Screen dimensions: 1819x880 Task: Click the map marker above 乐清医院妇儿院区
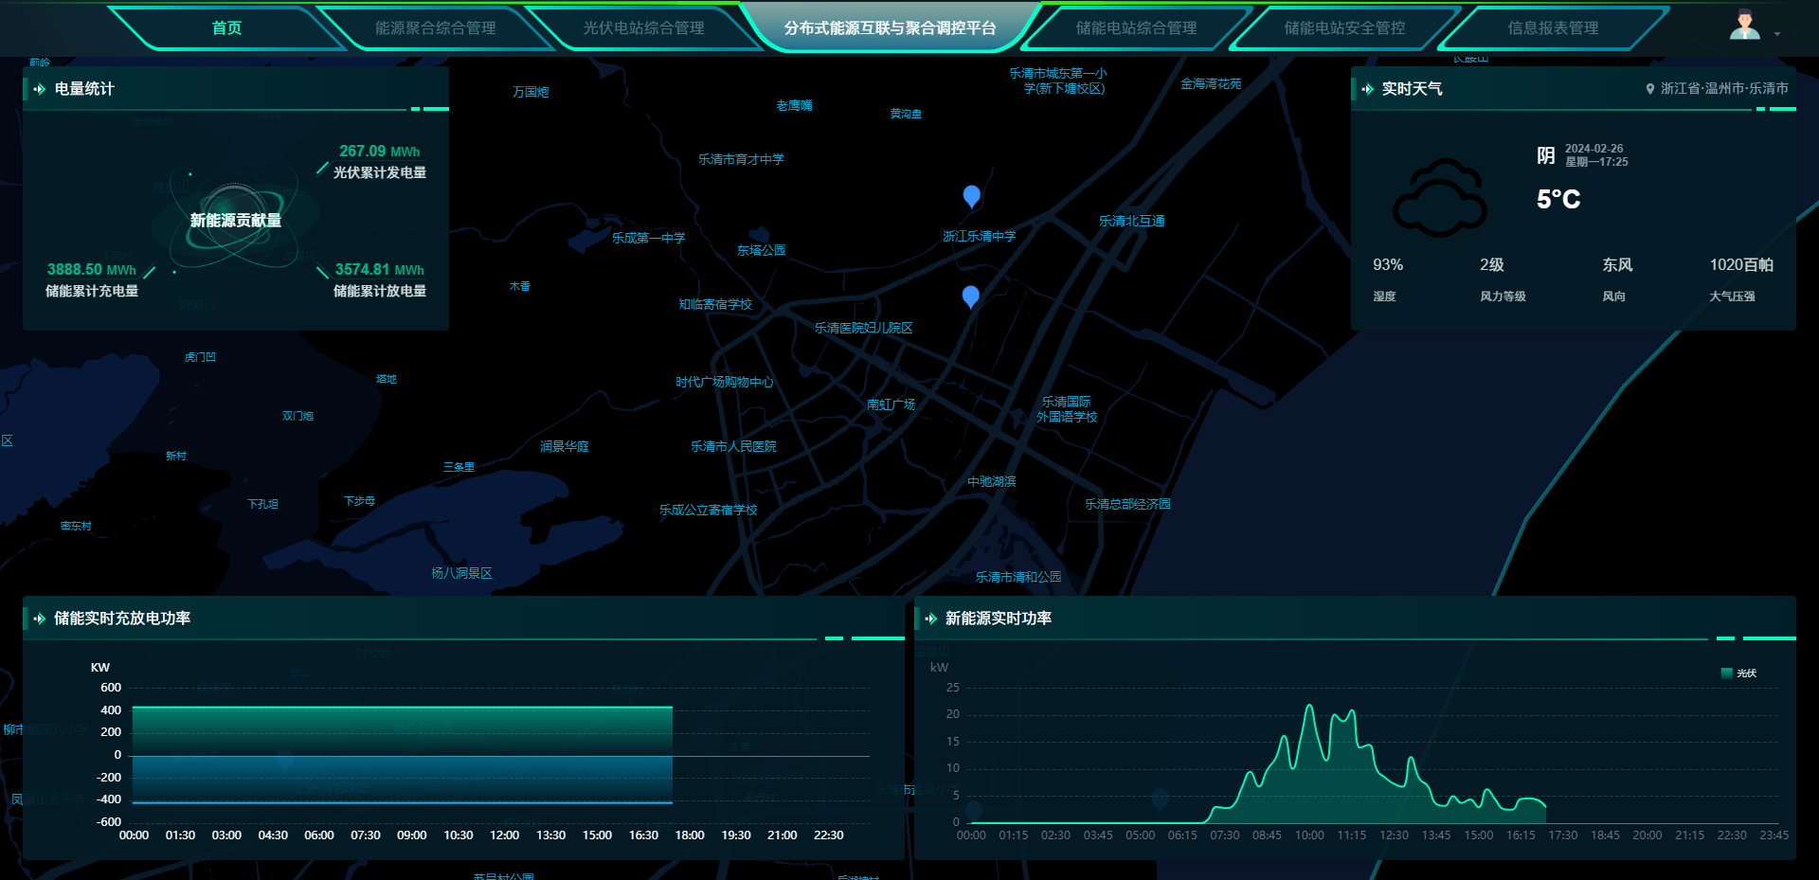[x=970, y=296]
